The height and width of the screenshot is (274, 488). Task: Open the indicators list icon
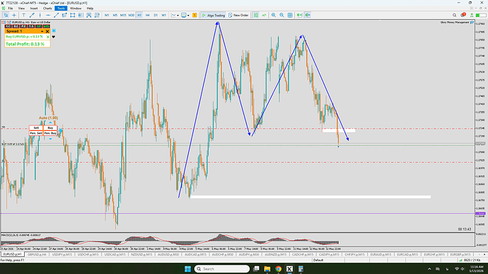coord(264,15)
